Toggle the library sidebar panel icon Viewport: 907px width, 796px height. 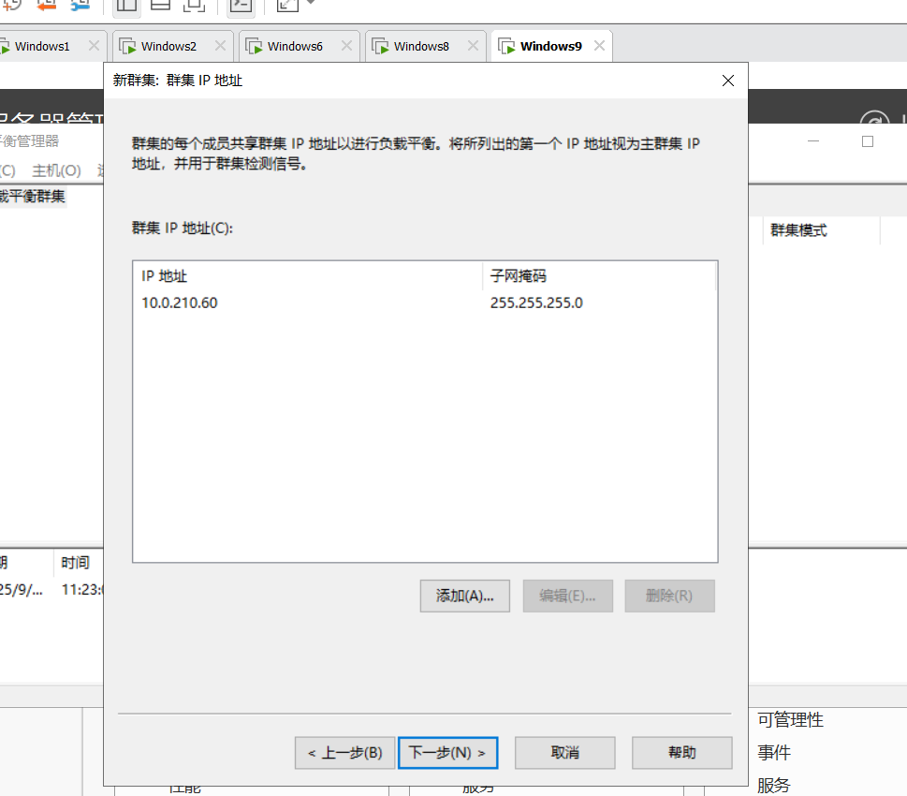point(126,5)
